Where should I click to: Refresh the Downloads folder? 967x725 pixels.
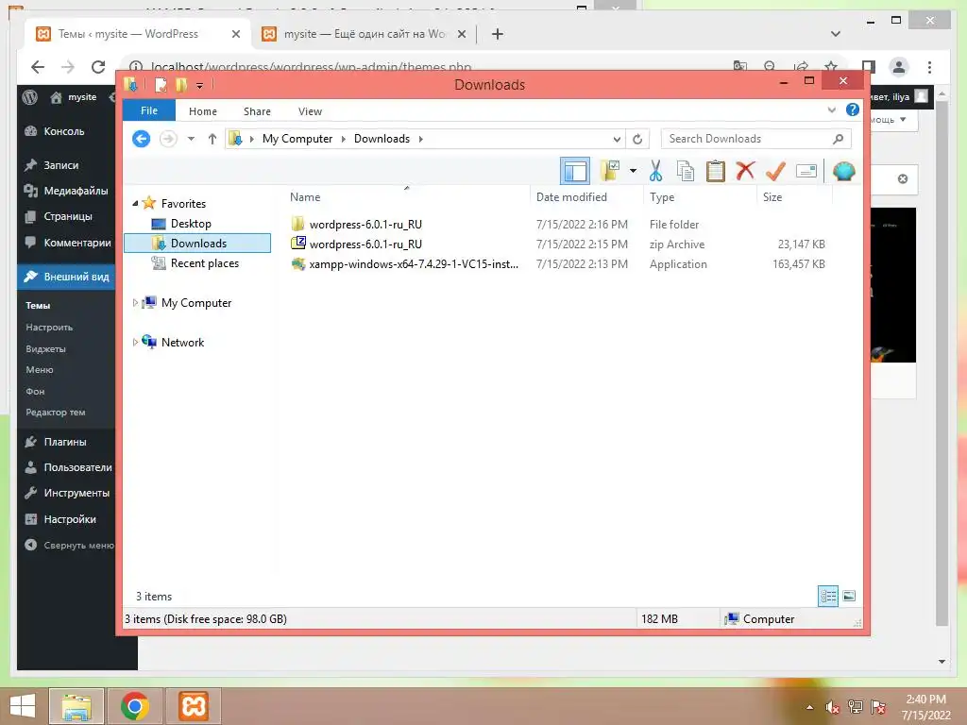coord(637,140)
